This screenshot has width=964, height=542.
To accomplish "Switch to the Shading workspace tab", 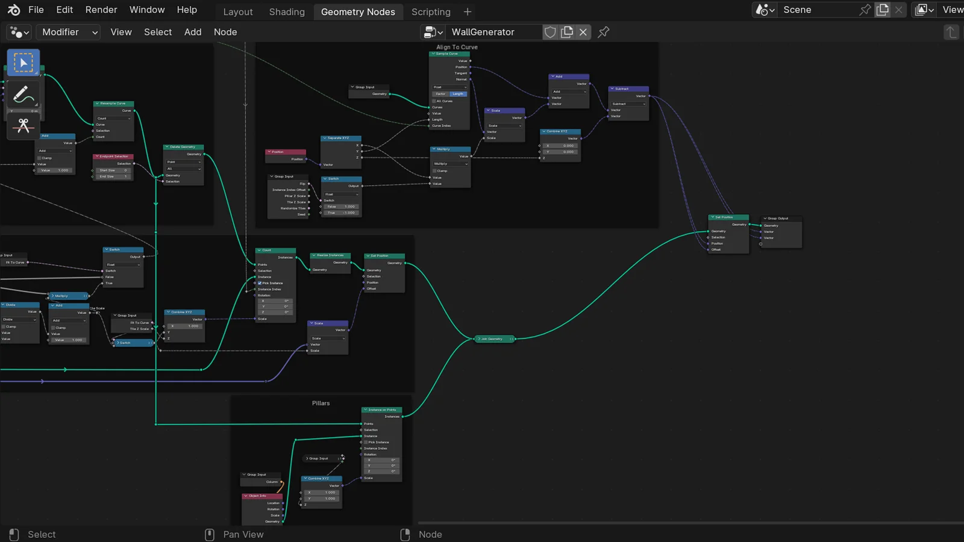I will point(286,11).
